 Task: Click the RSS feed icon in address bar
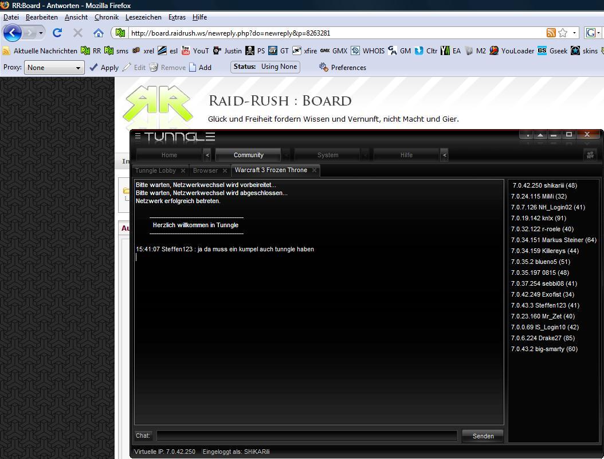coord(551,33)
